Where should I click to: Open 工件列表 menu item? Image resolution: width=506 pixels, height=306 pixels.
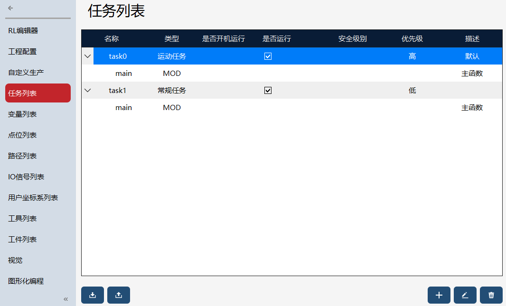click(x=38, y=240)
